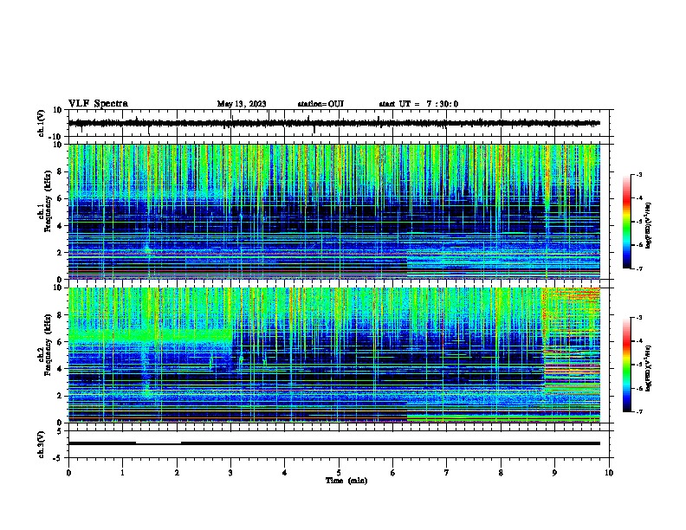686x530 pixels.
Task: Click the 'ch.3(V)' axis label
Action: [x=42, y=444]
